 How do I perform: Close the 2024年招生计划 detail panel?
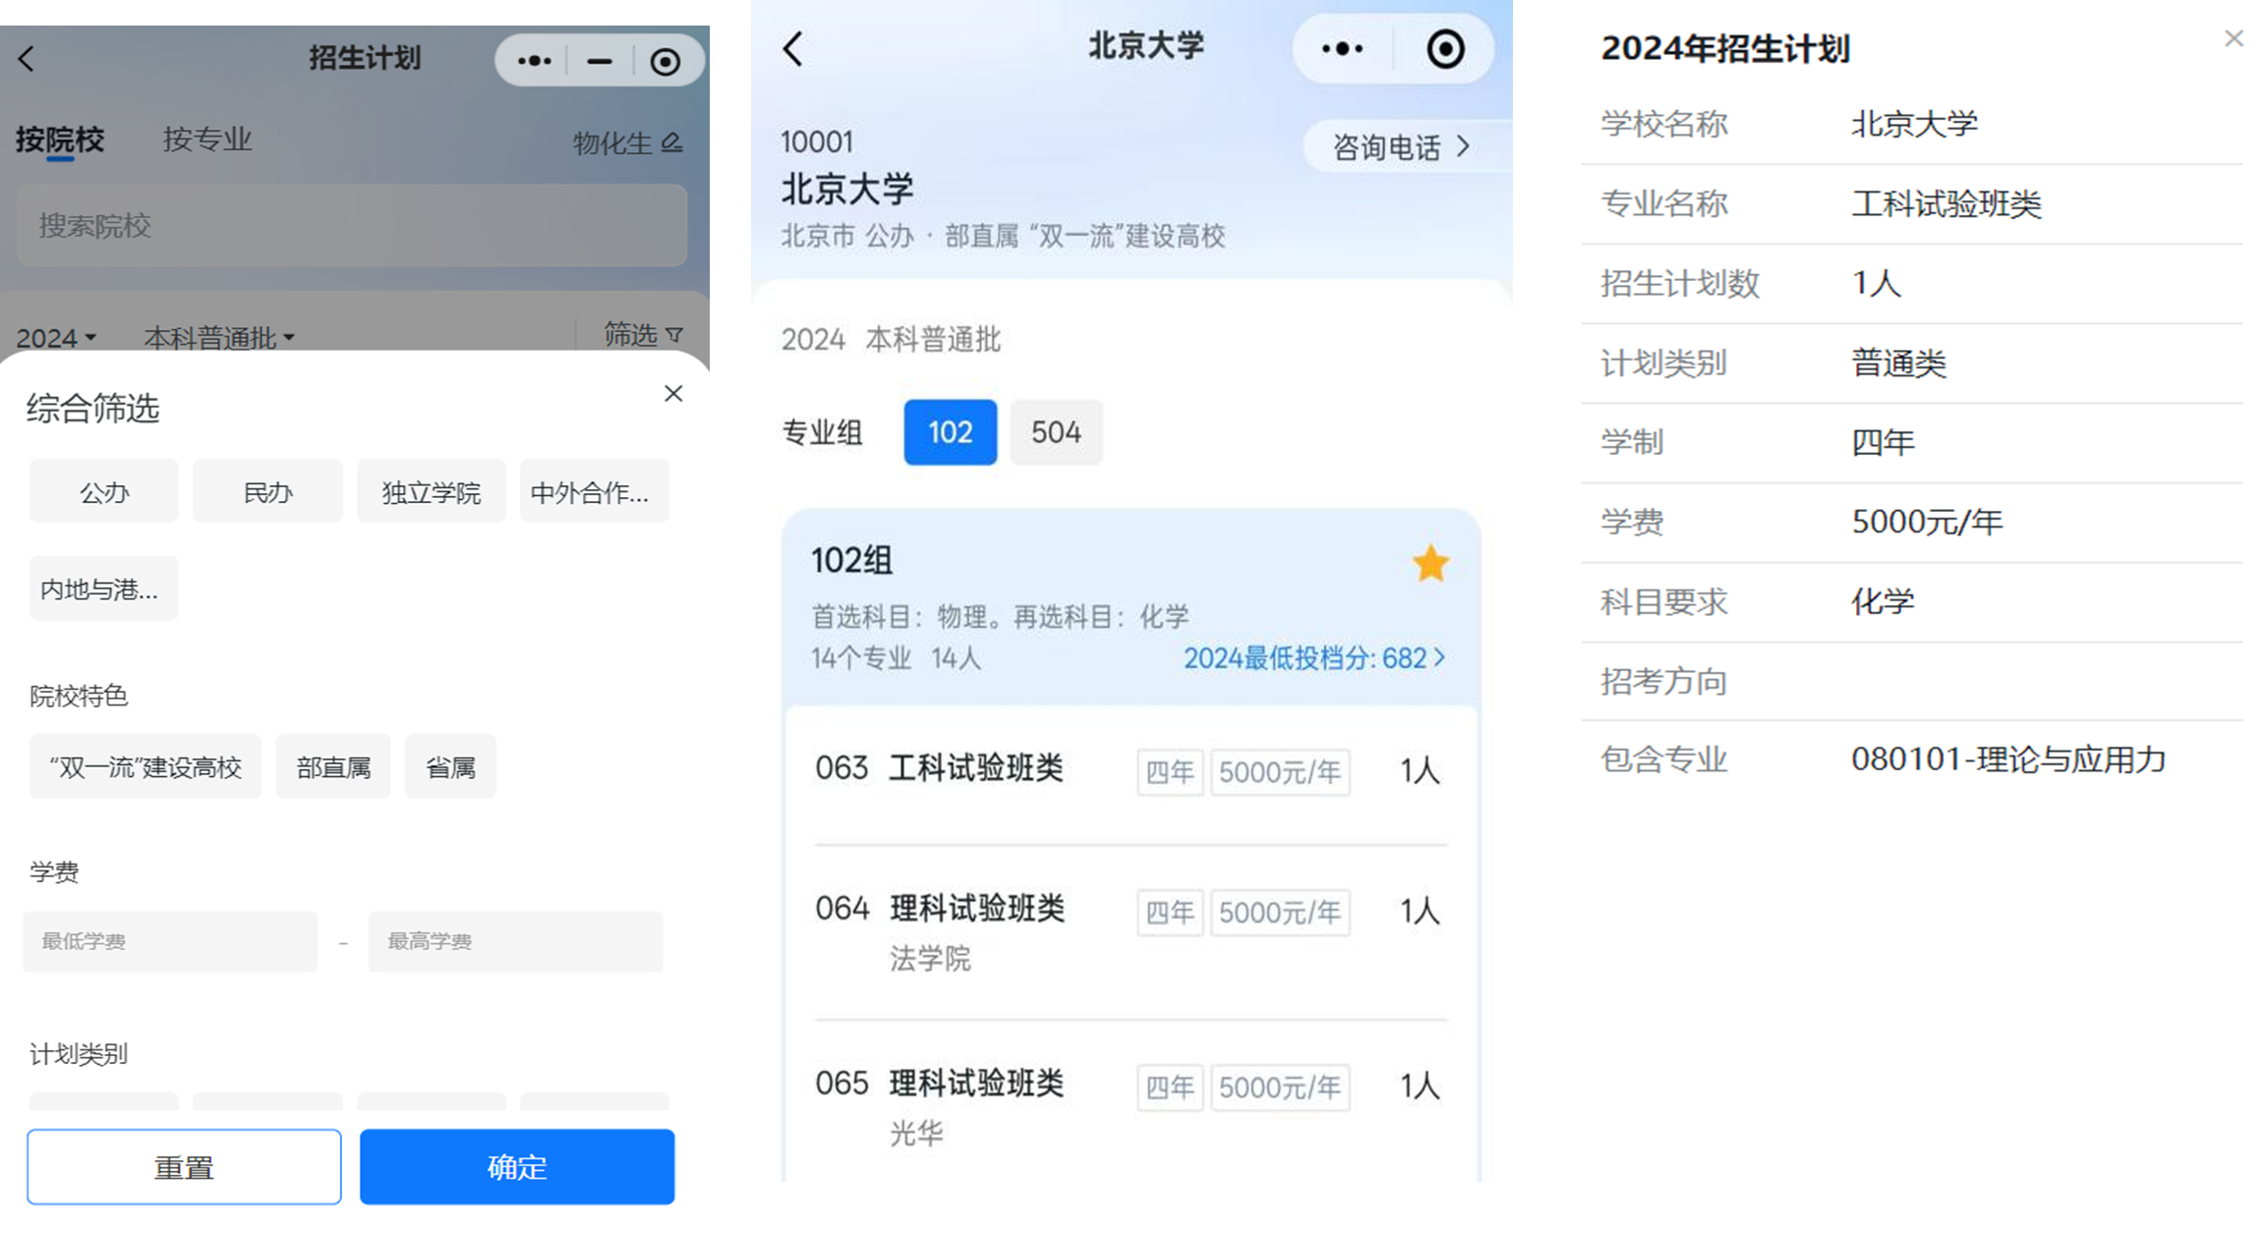tap(2234, 38)
